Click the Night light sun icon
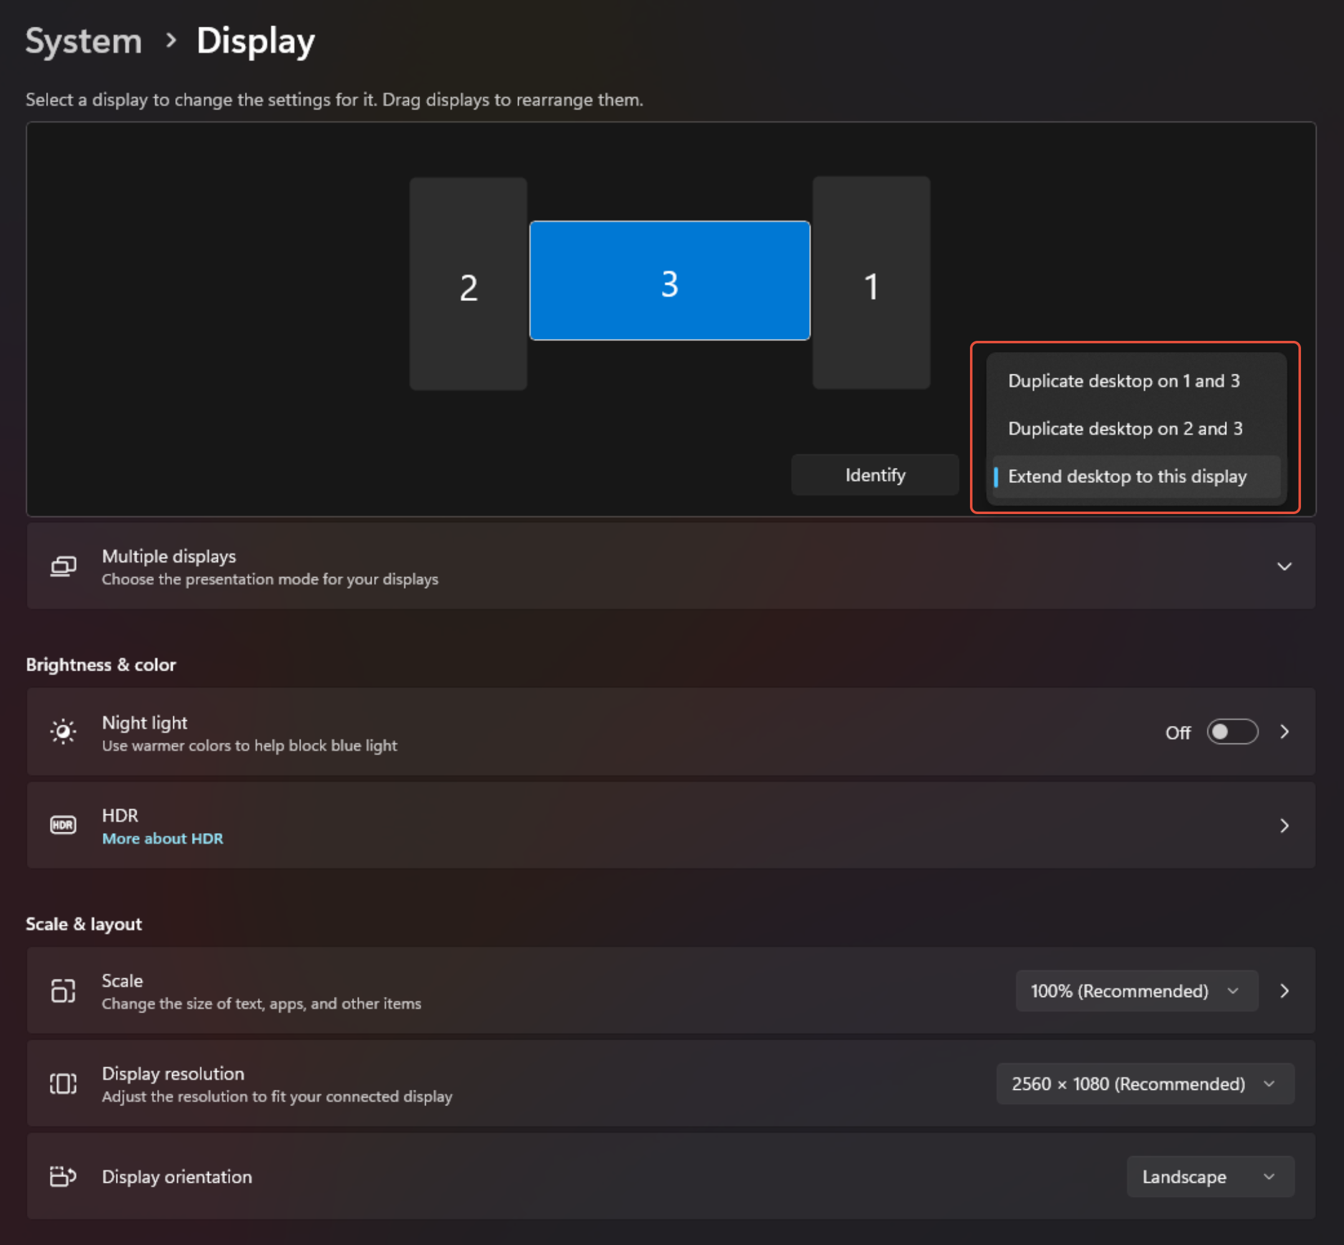This screenshot has height=1245, width=1344. pyautogui.click(x=63, y=732)
